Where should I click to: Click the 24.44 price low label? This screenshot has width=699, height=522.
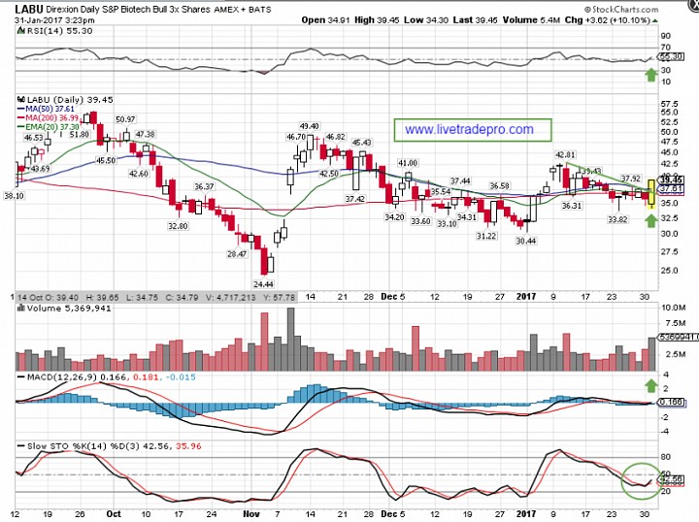pos(263,284)
